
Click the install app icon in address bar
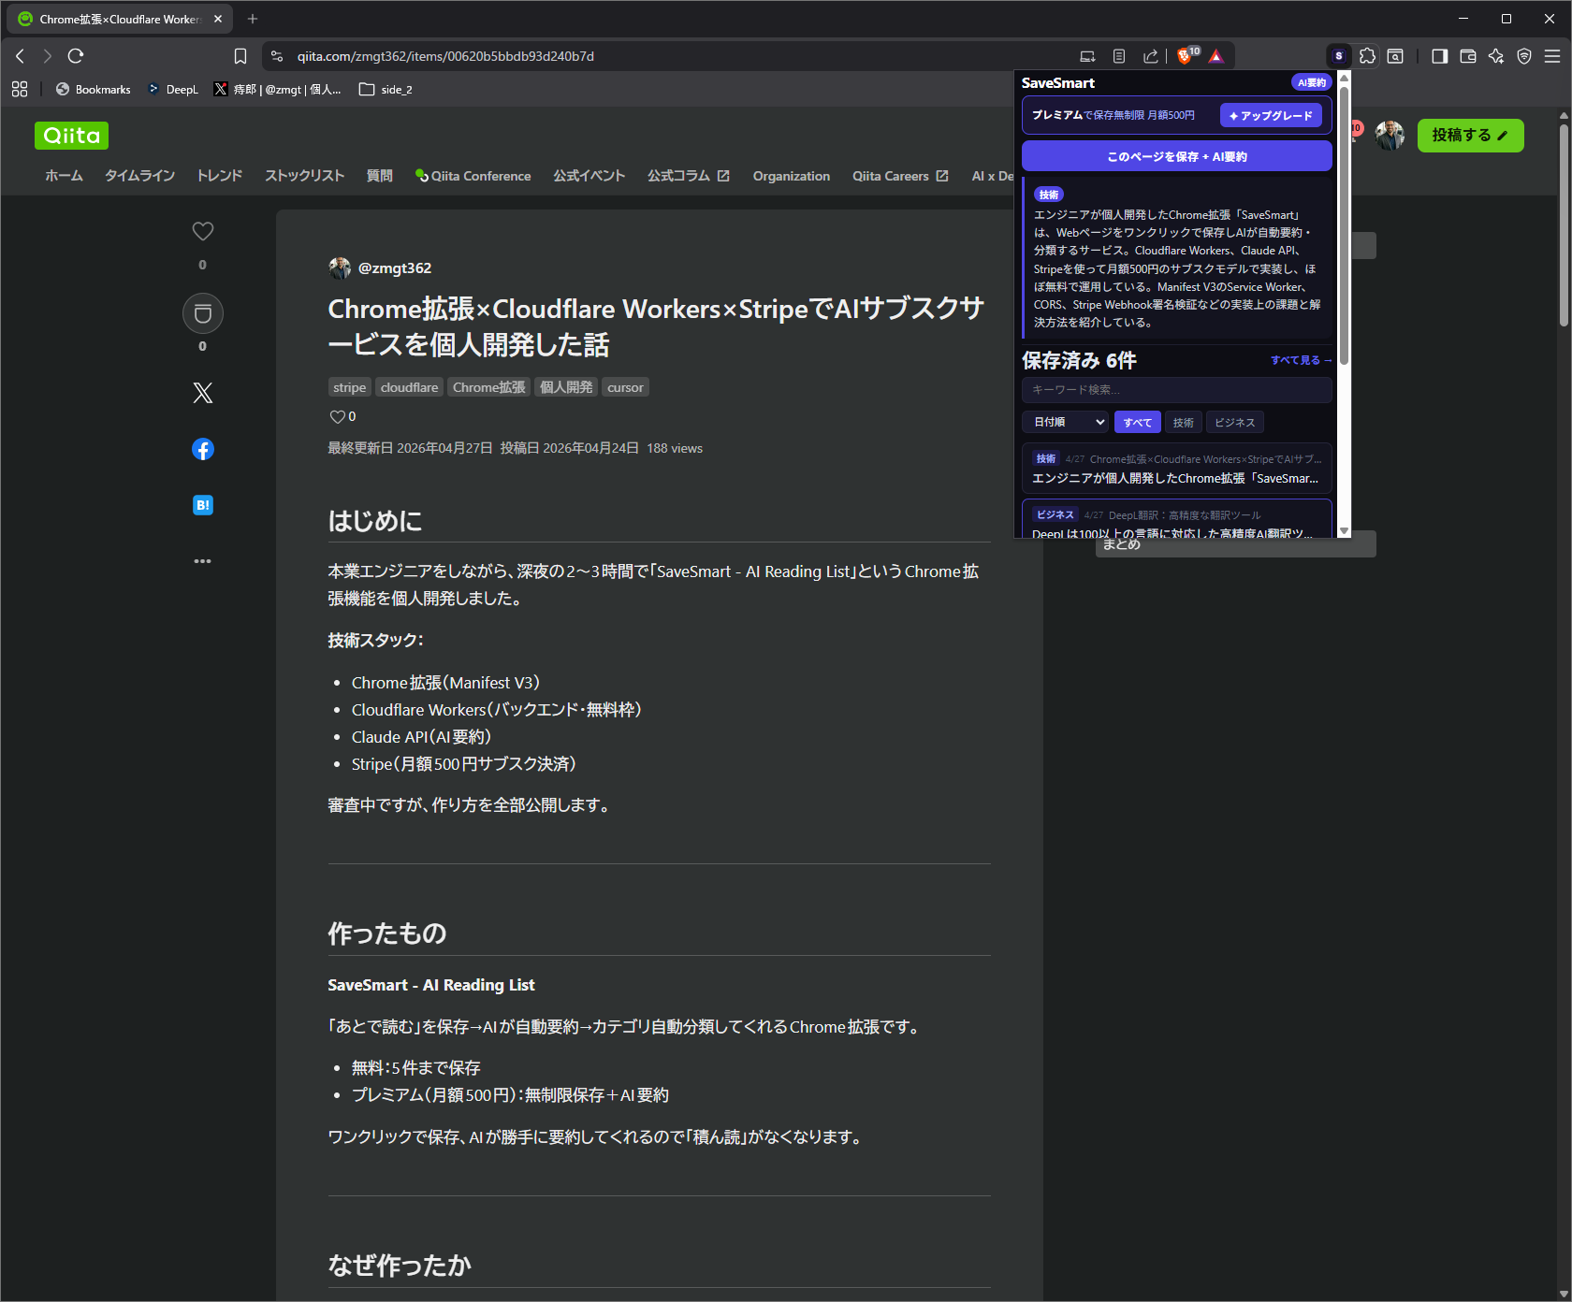pos(1087,56)
